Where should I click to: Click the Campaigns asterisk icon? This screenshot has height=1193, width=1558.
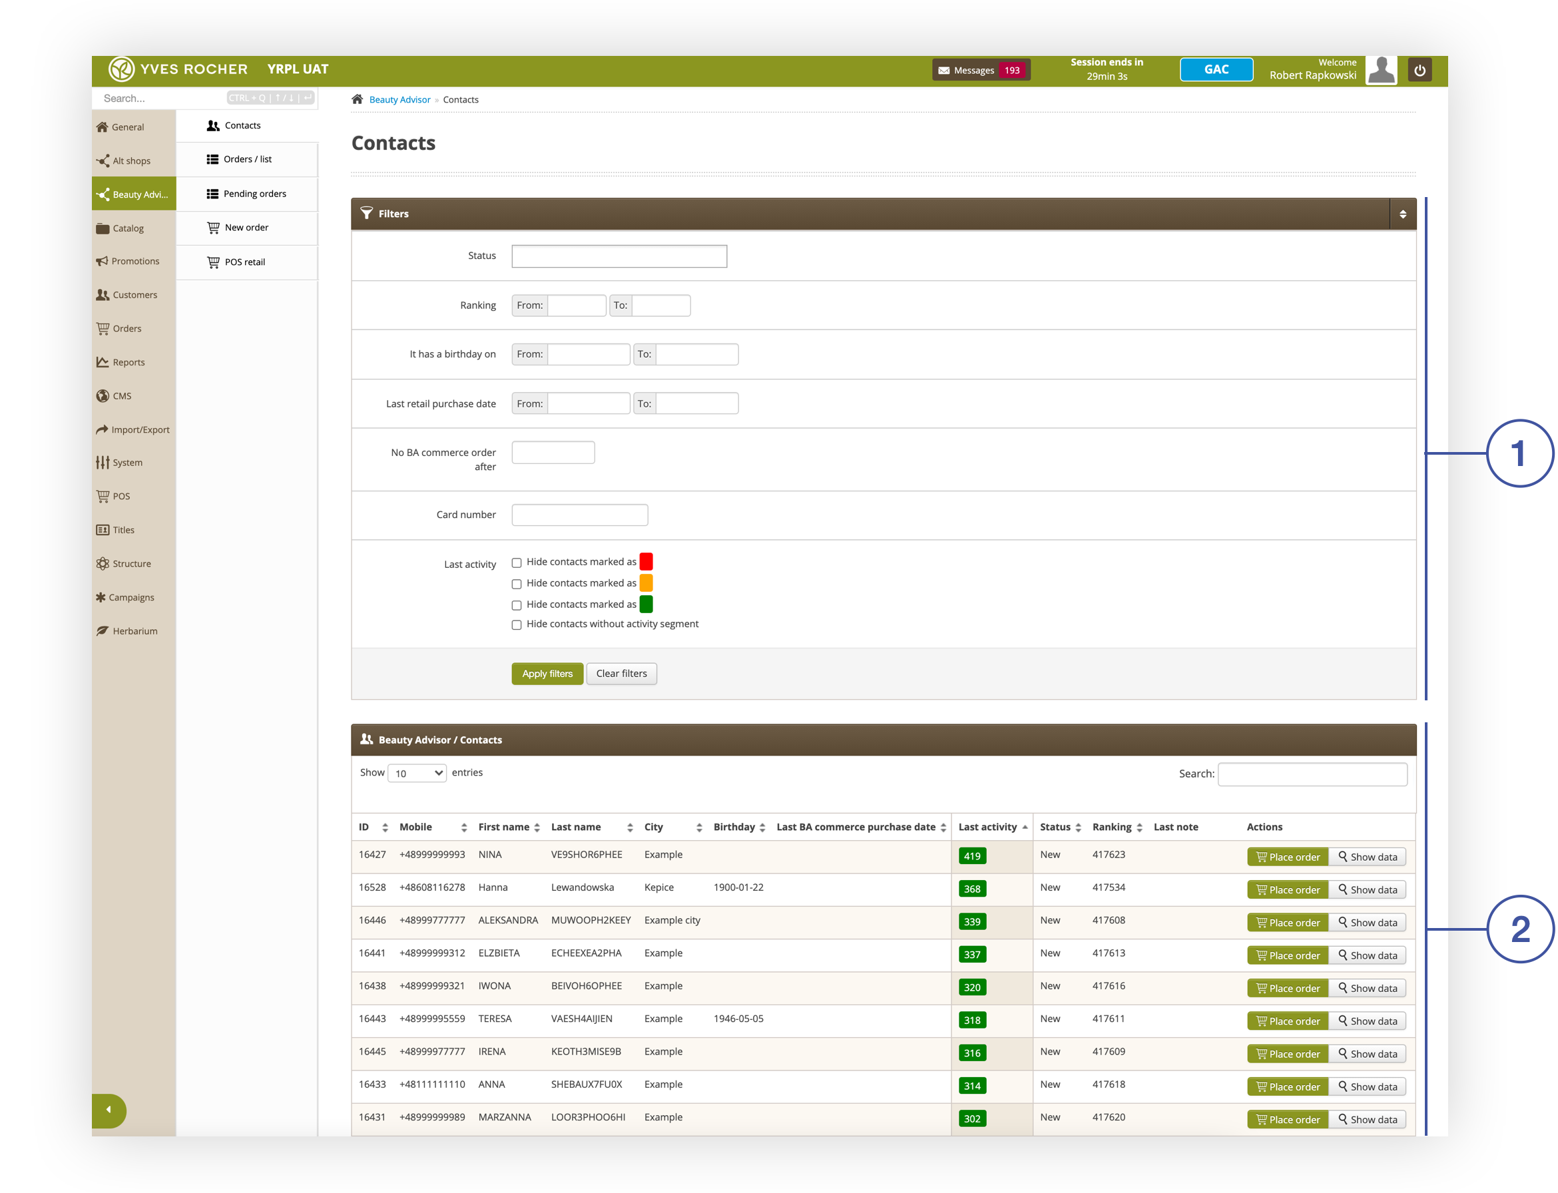point(101,597)
